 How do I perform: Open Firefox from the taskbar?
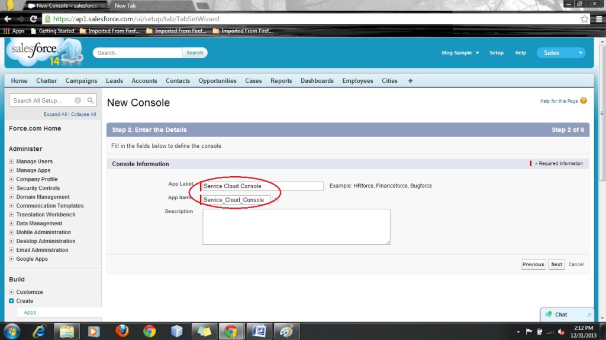click(x=122, y=332)
